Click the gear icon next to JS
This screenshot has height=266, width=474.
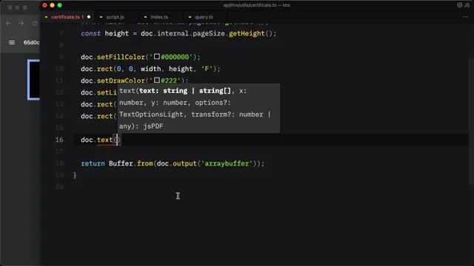click(x=459, y=5)
